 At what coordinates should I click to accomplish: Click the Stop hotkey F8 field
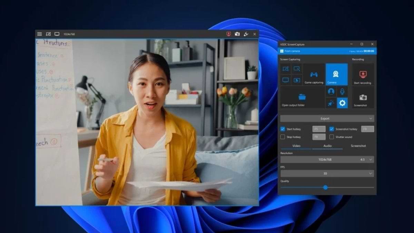[x=319, y=137]
